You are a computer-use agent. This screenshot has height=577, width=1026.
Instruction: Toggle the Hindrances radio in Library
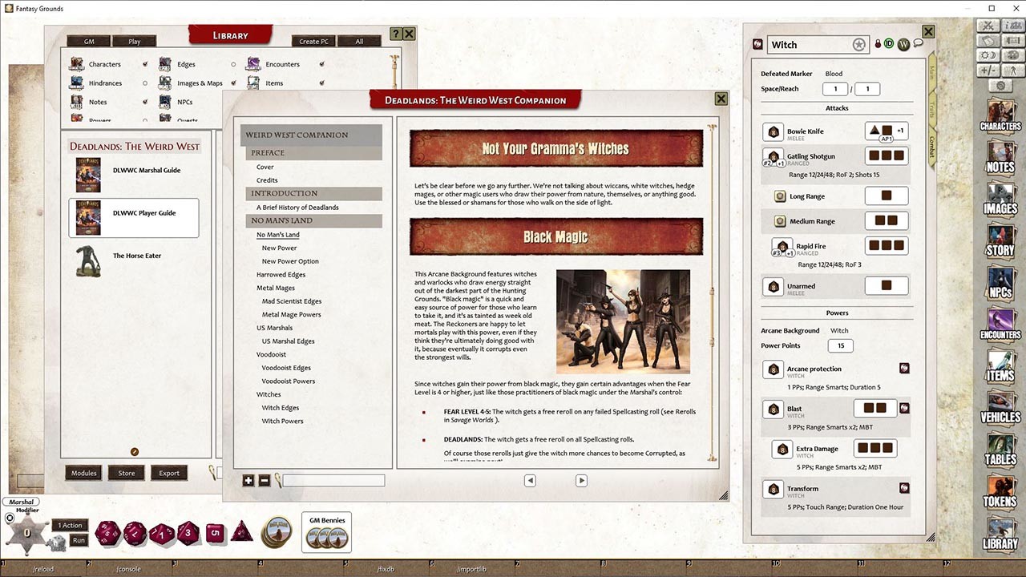[145, 83]
